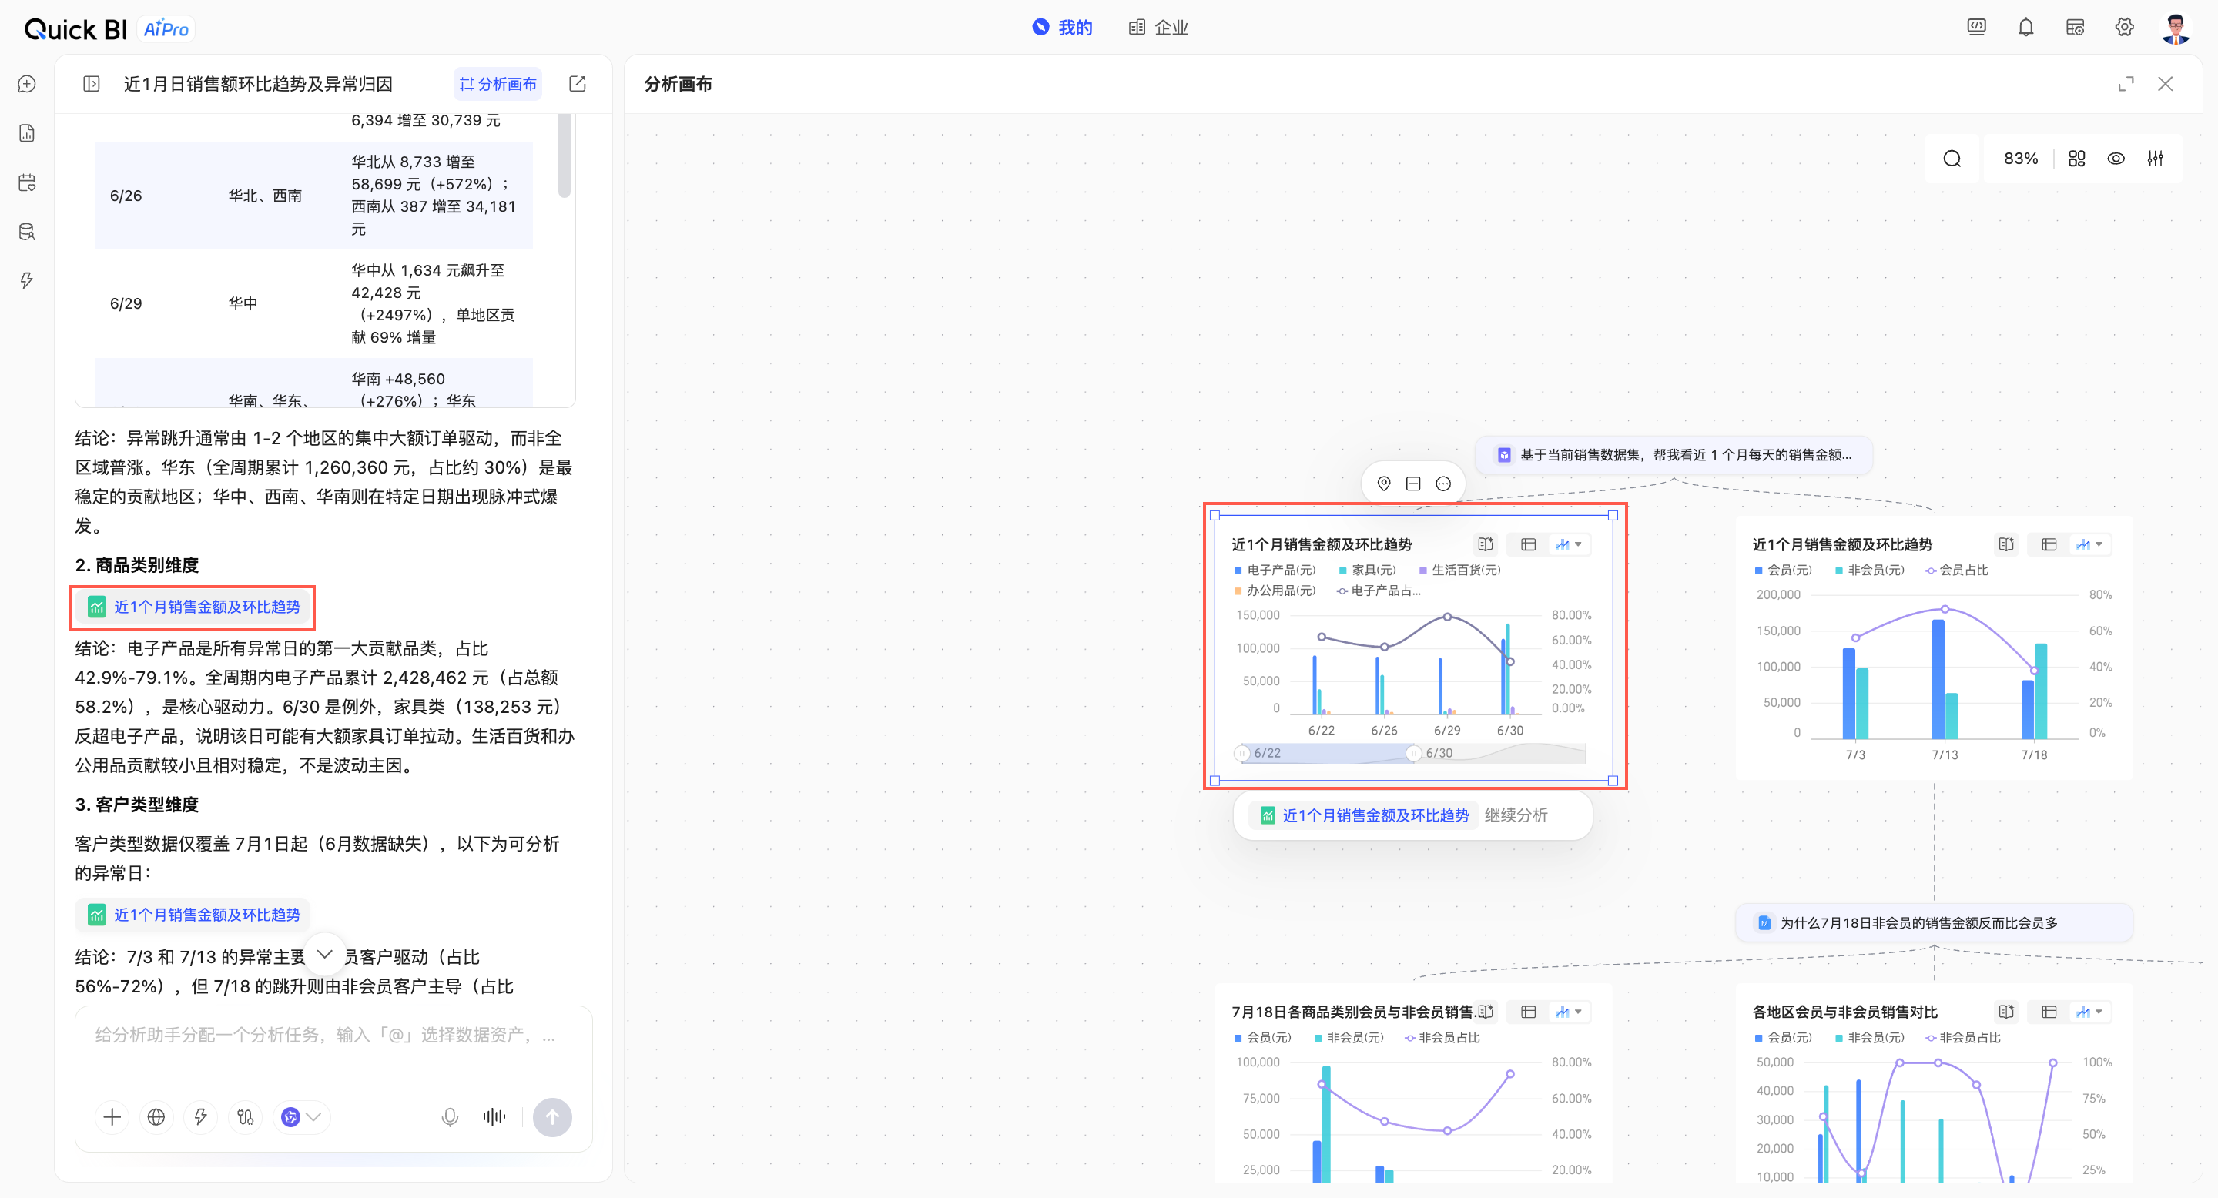Toggle the 家具(元) legend series
This screenshot has width=2218, height=1198.
1366,570
